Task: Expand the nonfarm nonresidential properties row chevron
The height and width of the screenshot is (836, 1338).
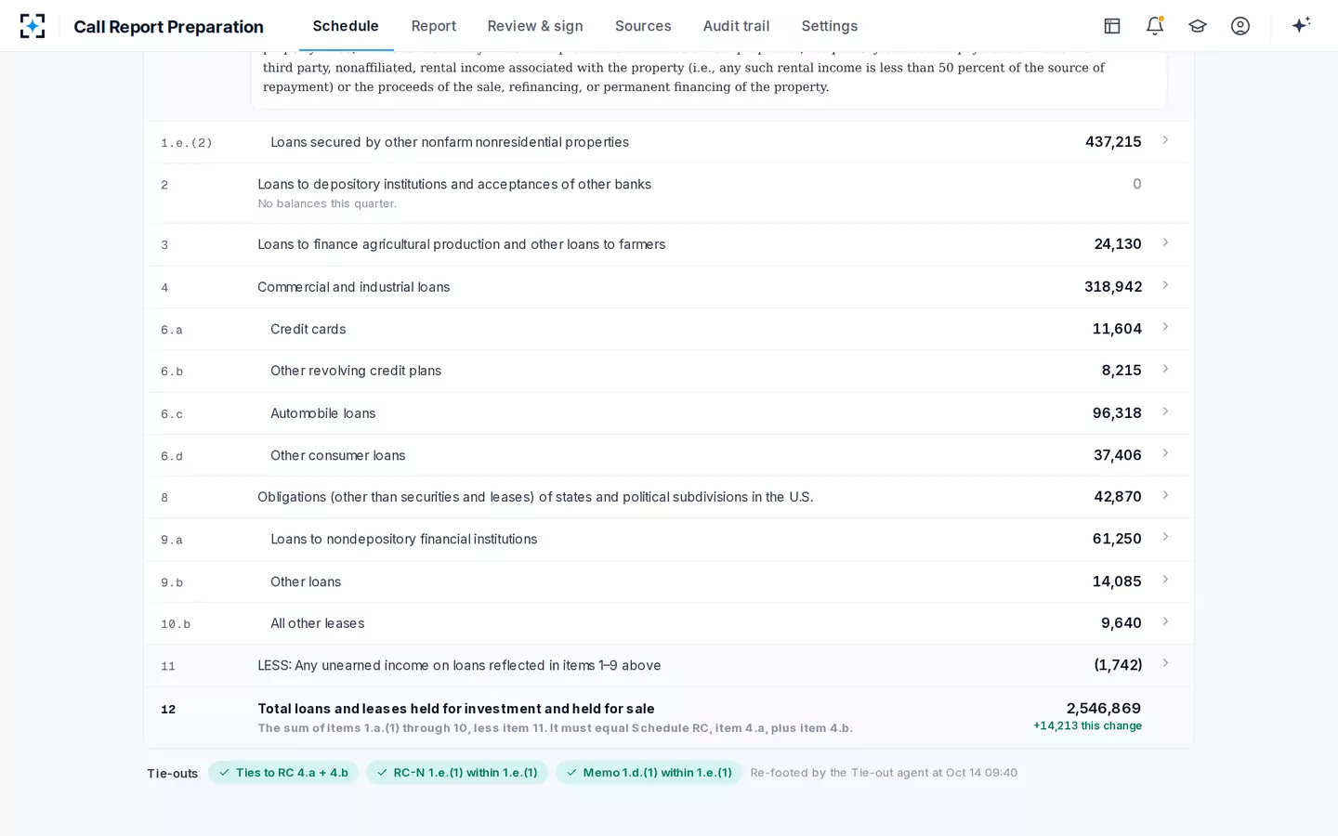Action: [1165, 140]
